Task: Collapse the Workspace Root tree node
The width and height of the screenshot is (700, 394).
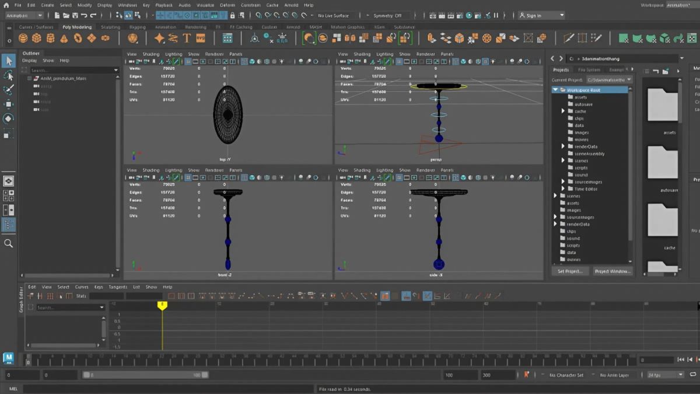Action: click(555, 90)
